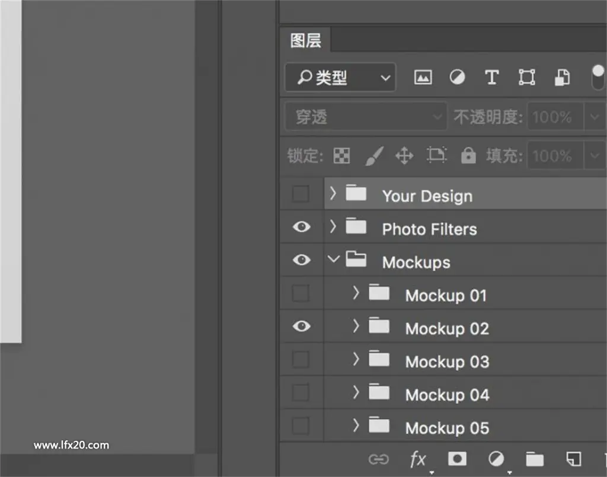607x477 pixels.
Task: Click the 不透明度 opacity value field
Action: [555, 117]
